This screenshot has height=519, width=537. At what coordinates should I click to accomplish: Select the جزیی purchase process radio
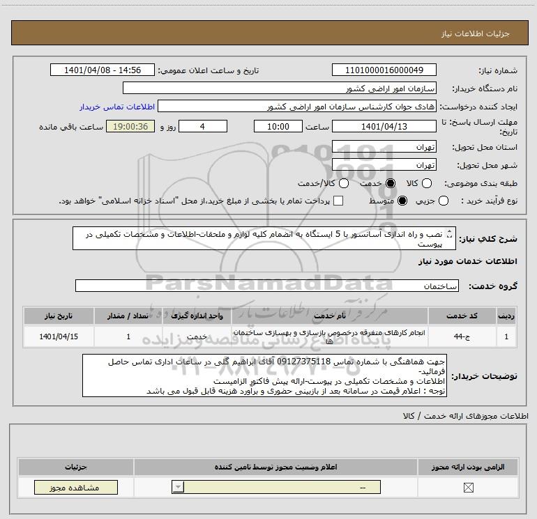pos(444,201)
